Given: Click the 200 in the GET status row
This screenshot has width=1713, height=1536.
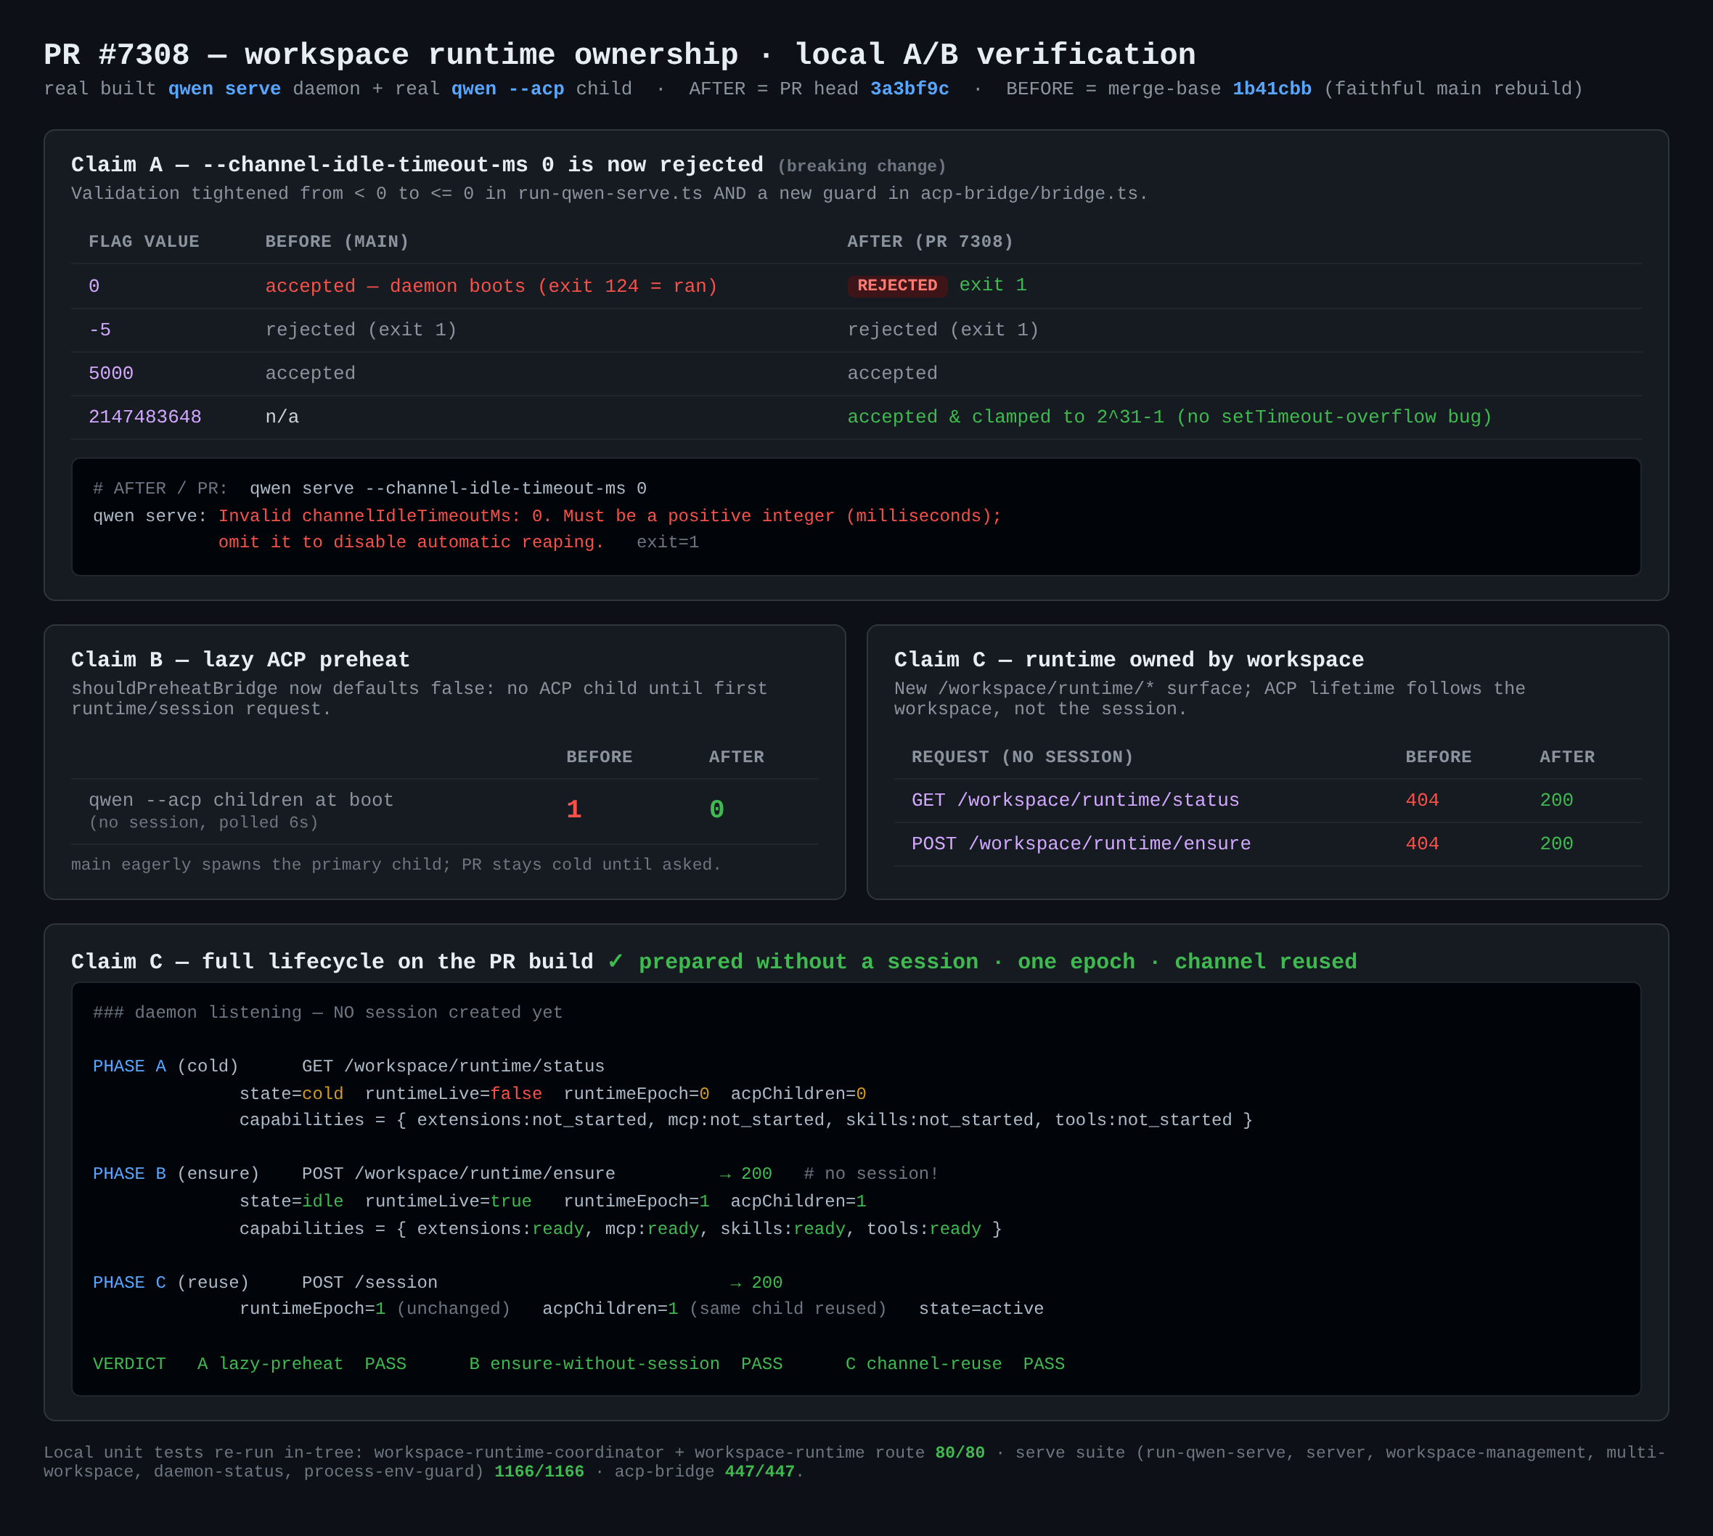Looking at the screenshot, I should pyautogui.click(x=1556, y=800).
